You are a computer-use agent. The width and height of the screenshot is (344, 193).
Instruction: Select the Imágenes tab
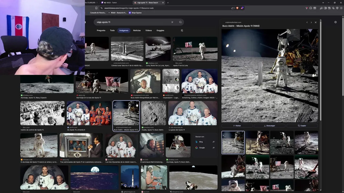pyautogui.click(x=124, y=30)
